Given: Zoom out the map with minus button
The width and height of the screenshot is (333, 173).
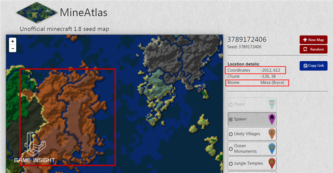Looking at the screenshot, I should point(12,48).
